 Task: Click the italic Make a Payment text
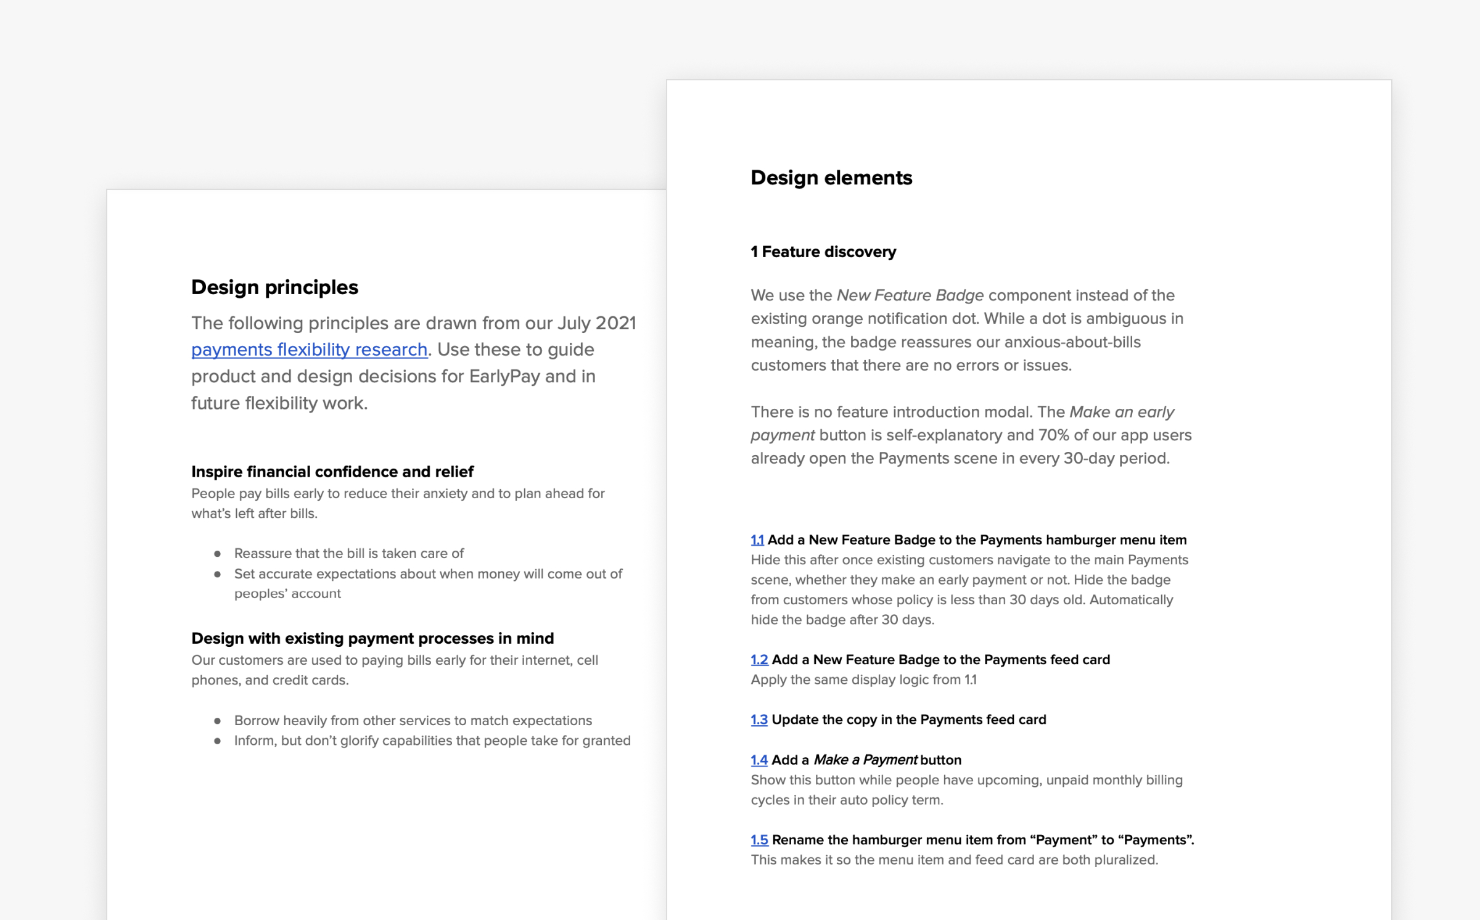click(x=865, y=760)
